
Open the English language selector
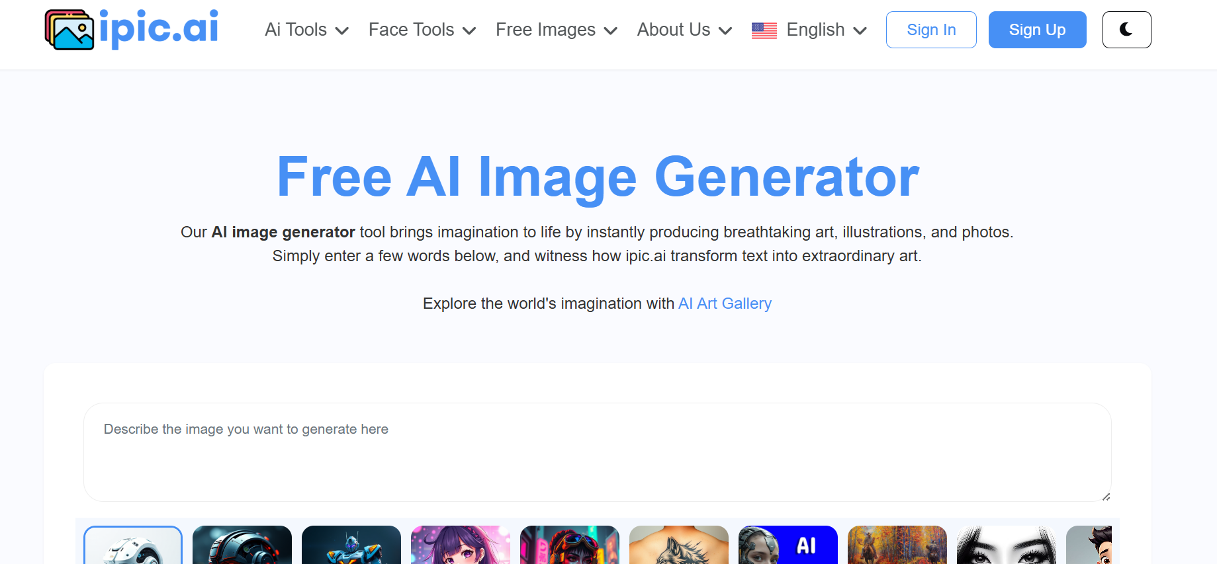(x=827, y=30)
